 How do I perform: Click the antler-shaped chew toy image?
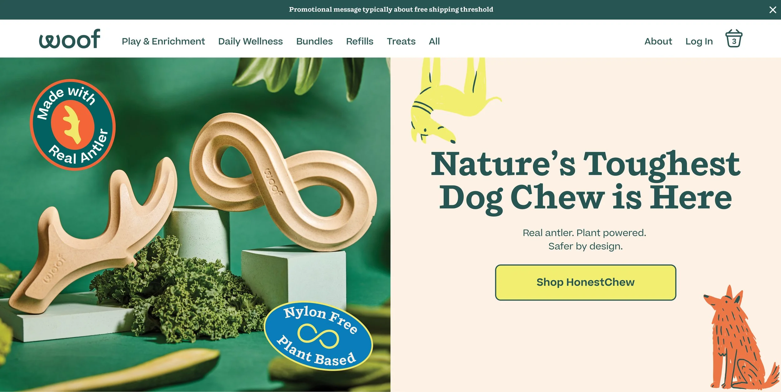point(94,231)
